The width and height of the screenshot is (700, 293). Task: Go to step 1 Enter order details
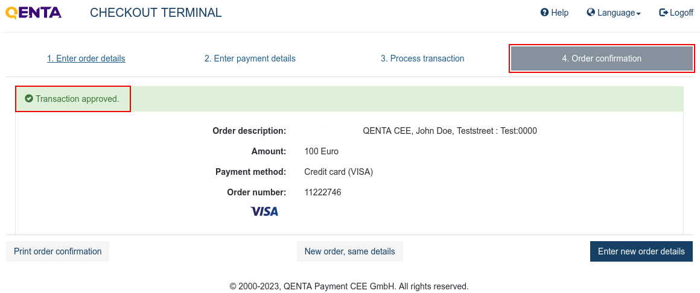[x=86, y=58]
